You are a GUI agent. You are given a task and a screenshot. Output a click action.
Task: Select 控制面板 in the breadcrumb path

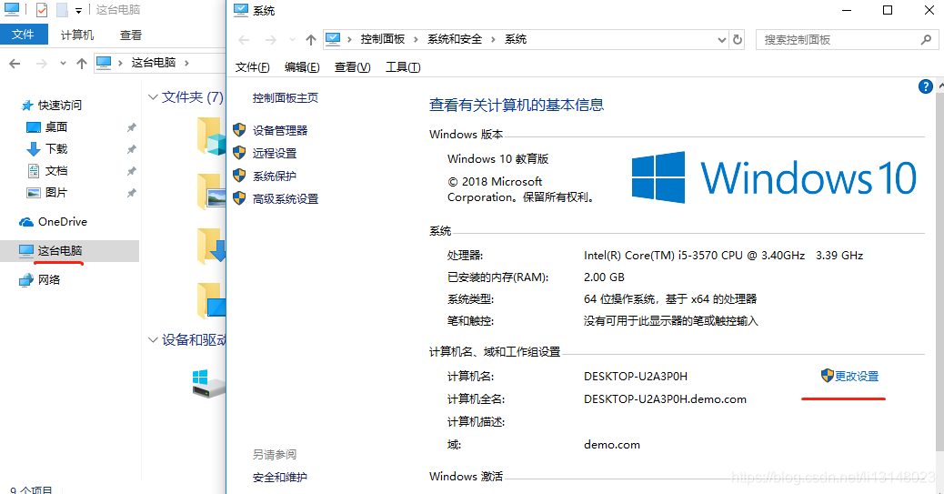[x=383, y=39]
